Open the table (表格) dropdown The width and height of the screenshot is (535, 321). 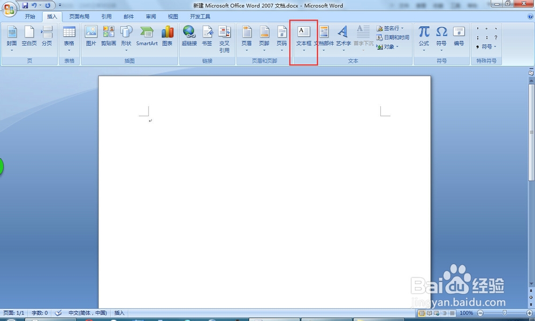click(x=69, y=38)
